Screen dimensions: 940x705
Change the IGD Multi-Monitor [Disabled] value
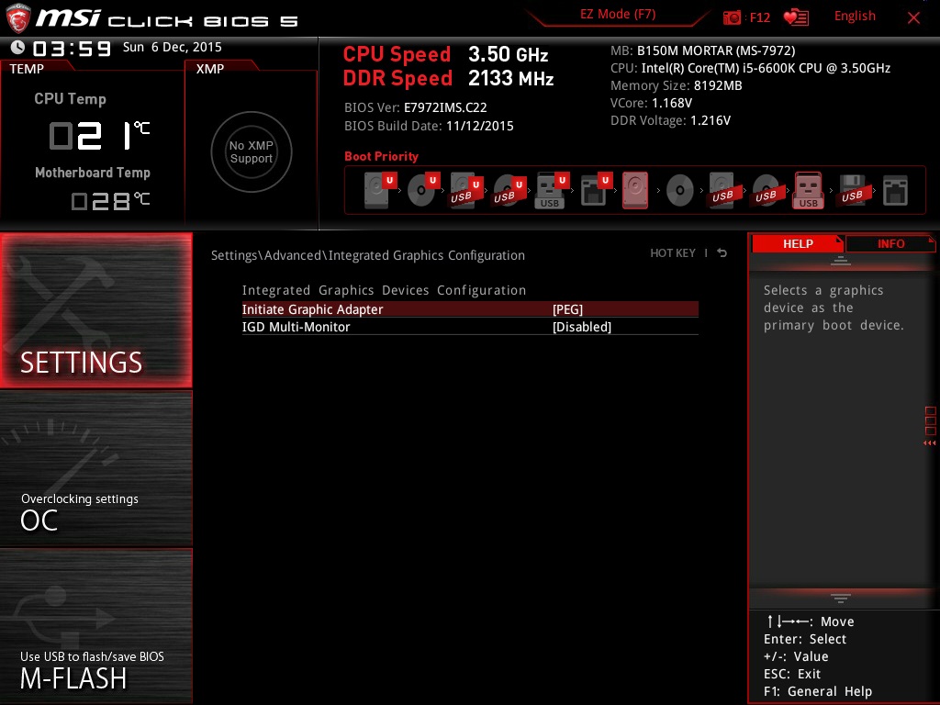(x=581, y=327)
